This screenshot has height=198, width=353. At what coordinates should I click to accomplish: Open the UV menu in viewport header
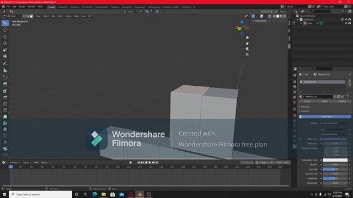pyautogui.click(x=90, y=16)
